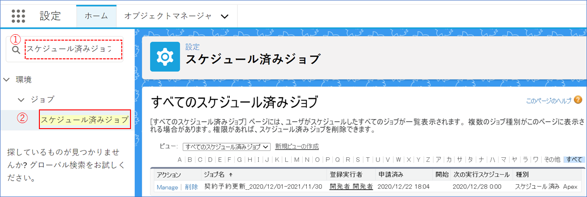Click 削除 to delete the scheduled job
Screen dimensions: 587x197
coord(191,187)
